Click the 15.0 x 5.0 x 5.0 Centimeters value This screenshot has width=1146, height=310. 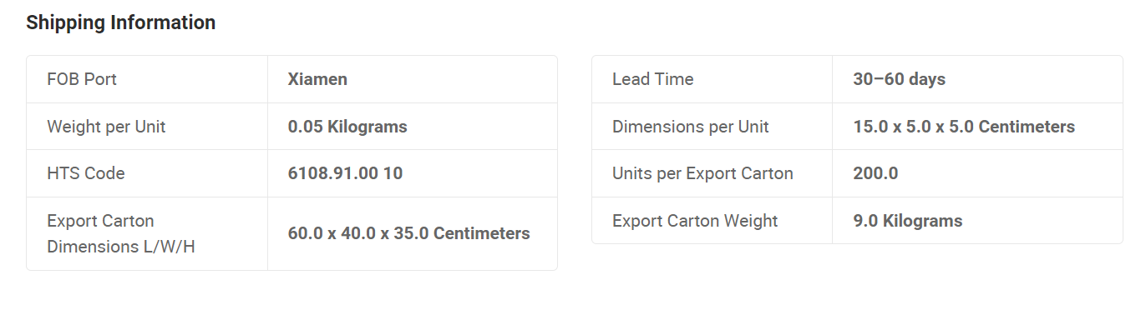coord(964,127)
